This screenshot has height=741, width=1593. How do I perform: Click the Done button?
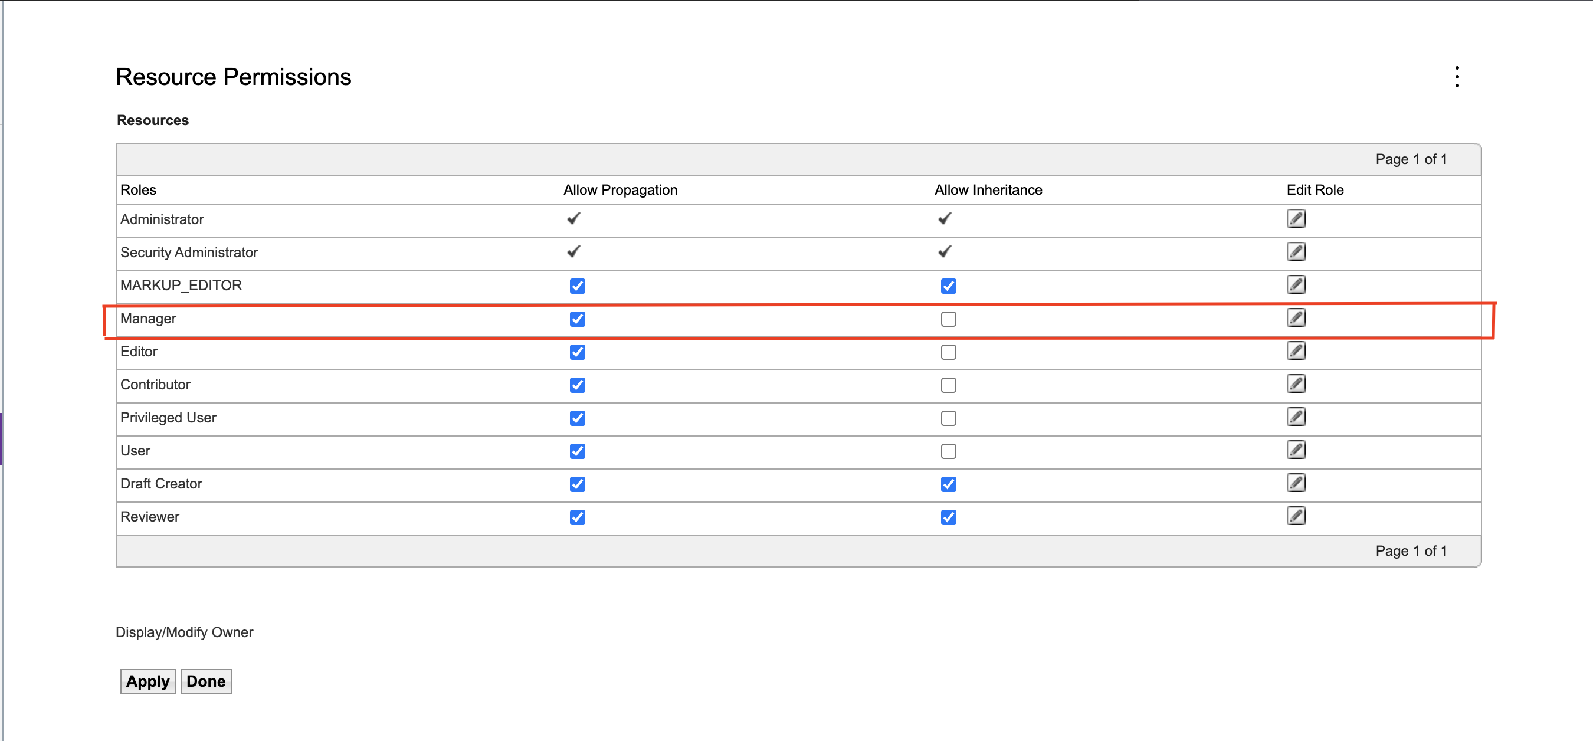coord(206,681)
